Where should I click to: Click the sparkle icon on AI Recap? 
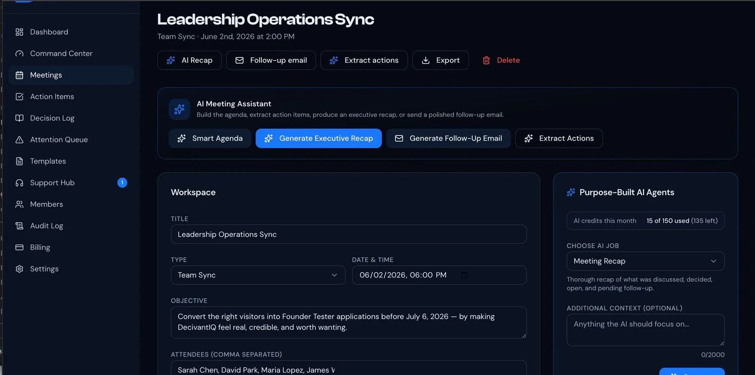[x=171, y=60]
